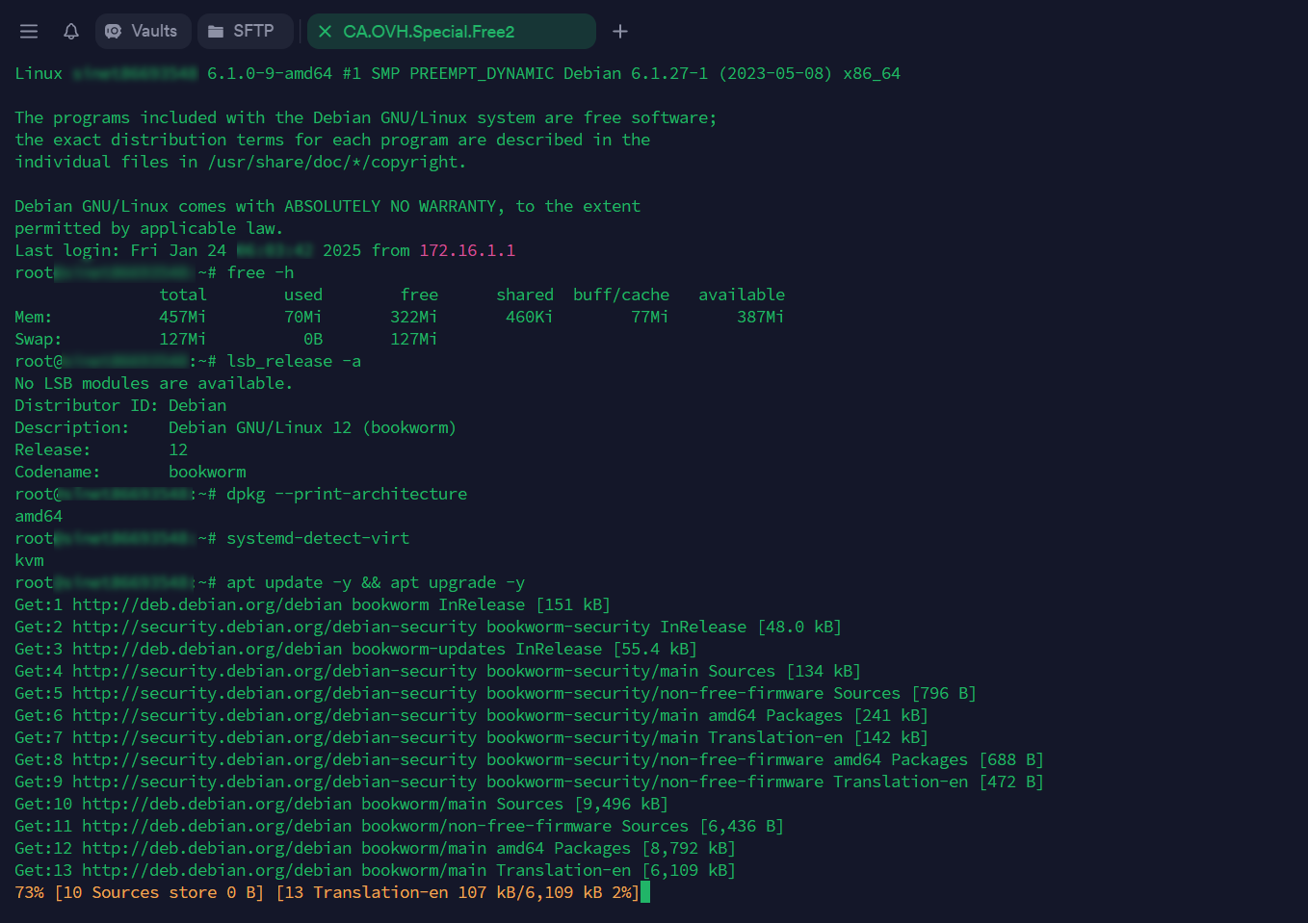Add a new tab with plus icon
Image resolution: width=1308 pixels, height=923 pixels.
point(620,32)
